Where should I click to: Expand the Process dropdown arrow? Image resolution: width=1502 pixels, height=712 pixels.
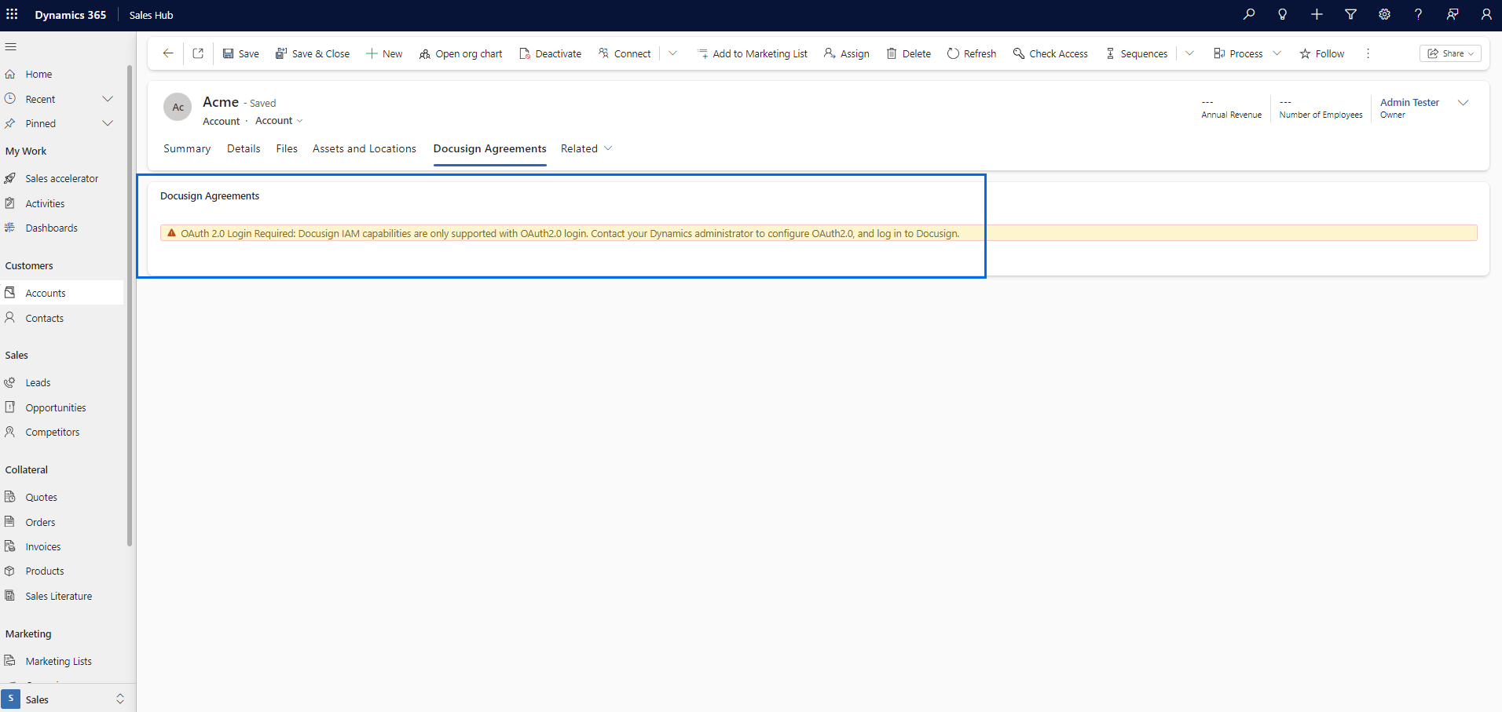pyautogui.click(x=1277, y=53)
